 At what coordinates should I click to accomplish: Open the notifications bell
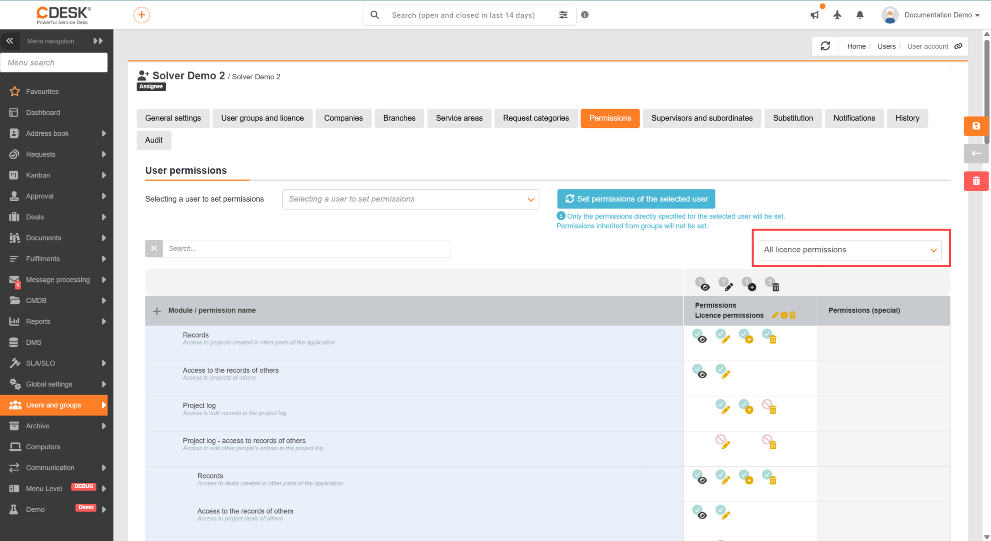click(860, 15)
